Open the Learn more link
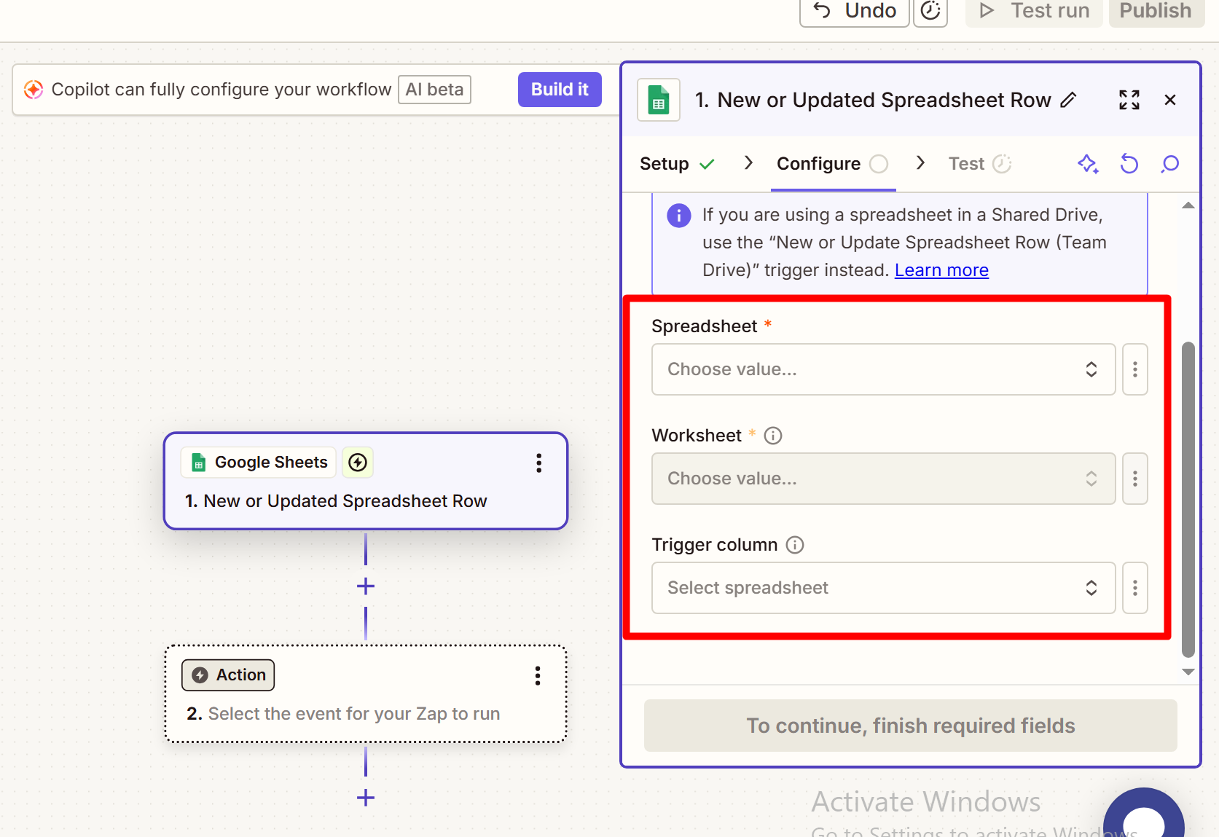The height and width of the screenshot is (837, 1219). click(941, 270)
